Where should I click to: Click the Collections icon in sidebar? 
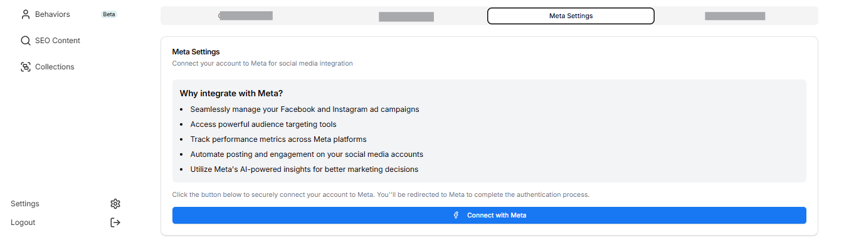[x=26, y=67]
